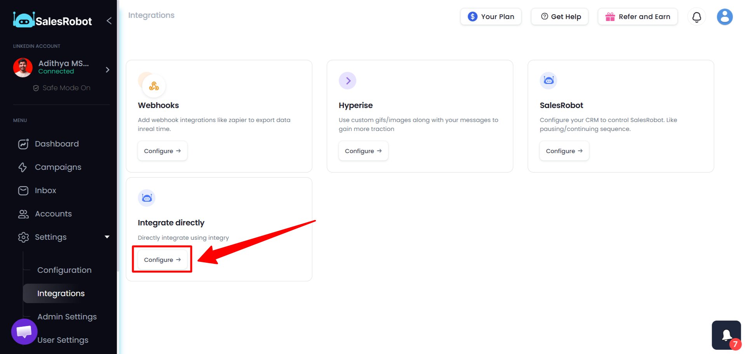Viewport: 745px width, 354px height.
Task: Click the Accounts people icon
Action: 23,214
